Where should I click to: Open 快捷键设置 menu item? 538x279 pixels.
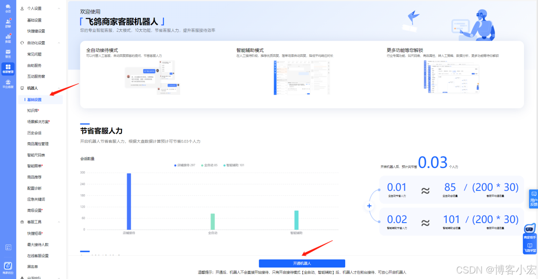coord(36,31)
